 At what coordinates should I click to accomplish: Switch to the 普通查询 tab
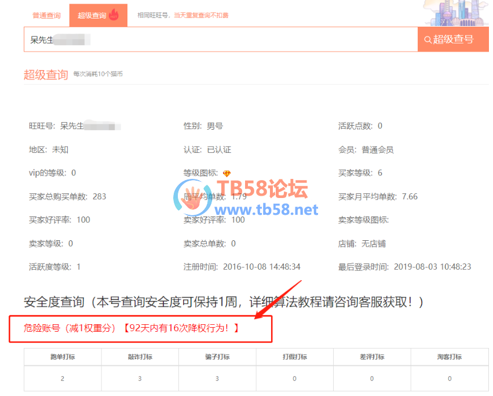(46, 16)
